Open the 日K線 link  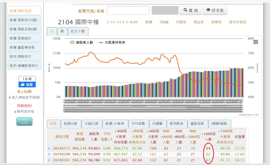pos(164,22)
